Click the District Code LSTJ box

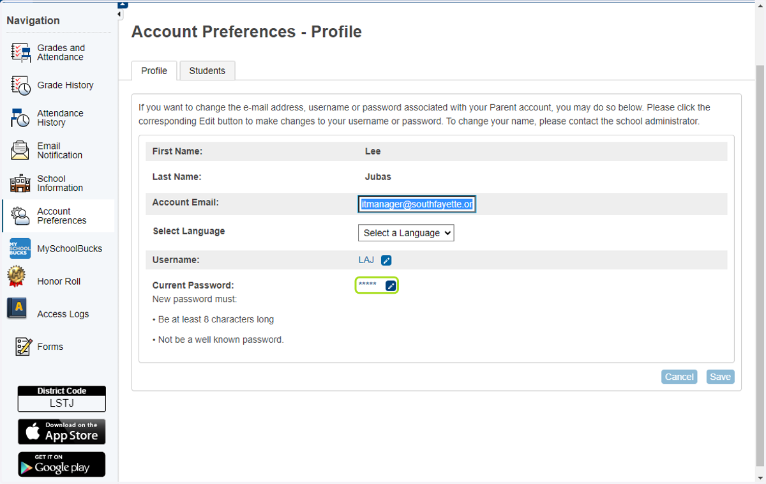click(61, 399)
